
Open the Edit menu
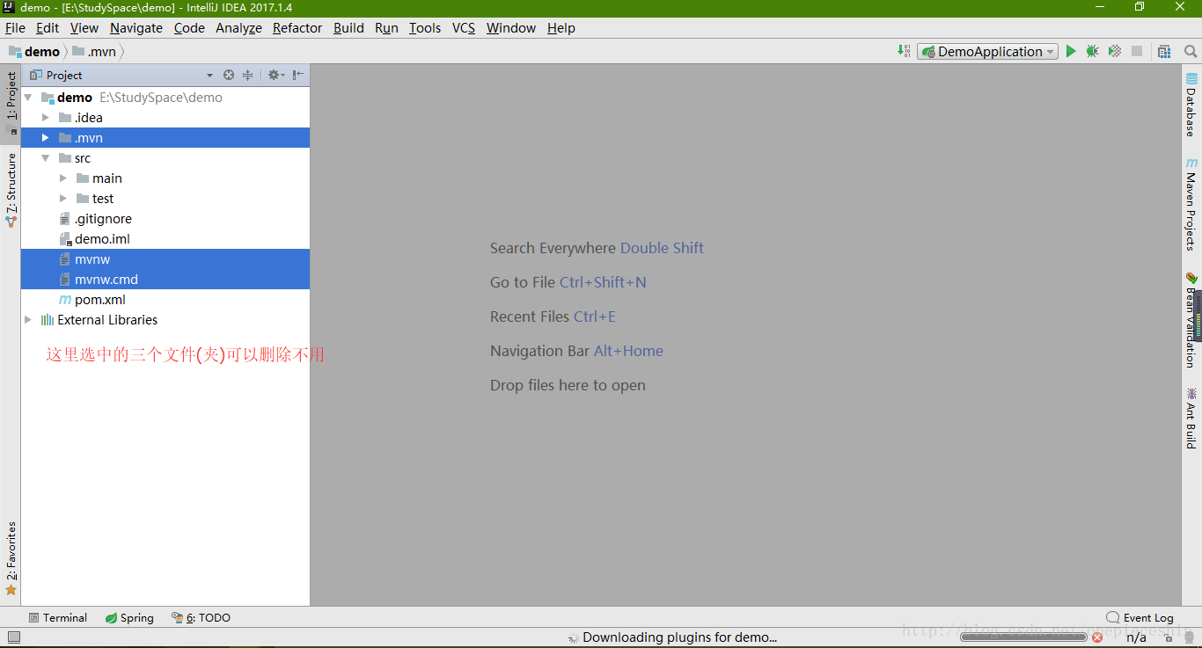pos(48,28)
